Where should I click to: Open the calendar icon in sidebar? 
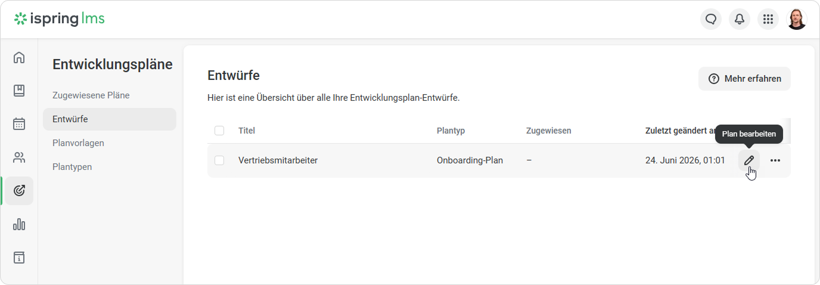[x=19, y=124]
